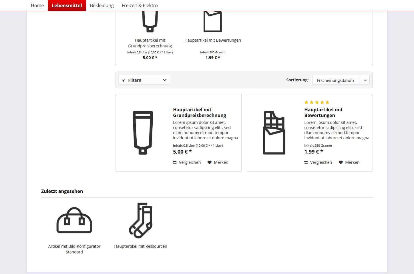The width and height of the screenshot is (414, 274).
Task: Open slider link Hauptartikel mit Grundpreisberechnung
Action: (x=150, y=43)
